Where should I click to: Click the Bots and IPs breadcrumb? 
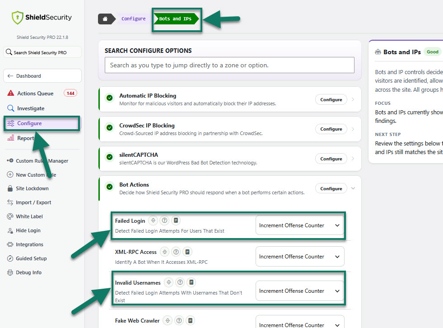175,19
